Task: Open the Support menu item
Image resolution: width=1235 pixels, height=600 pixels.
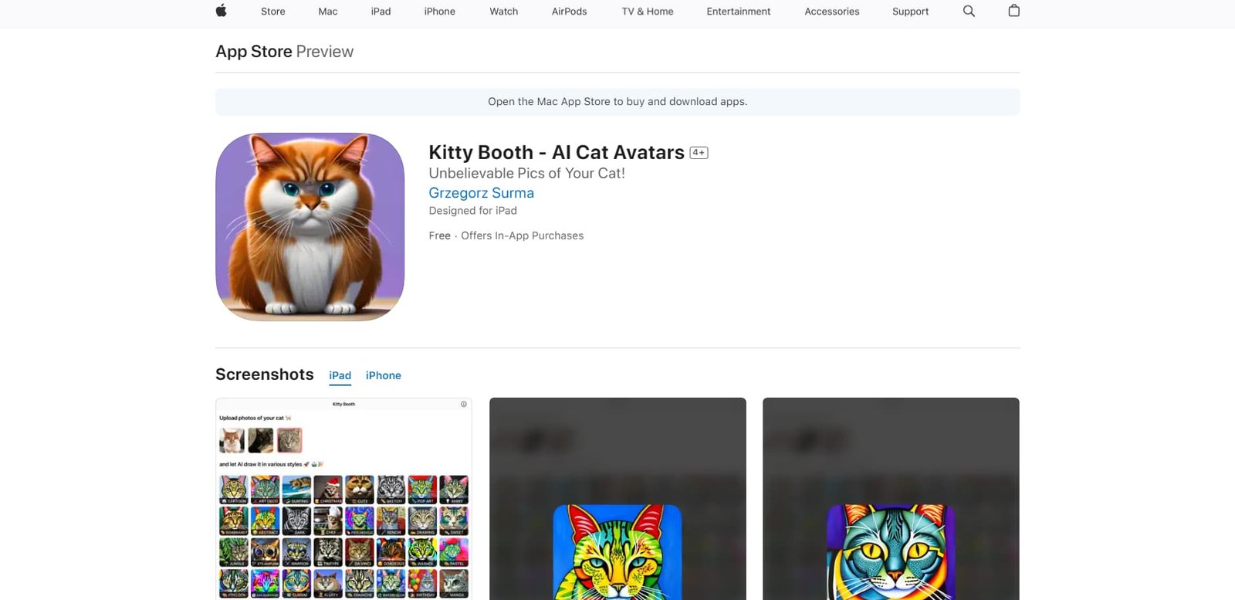Action: tap(911, 12)
